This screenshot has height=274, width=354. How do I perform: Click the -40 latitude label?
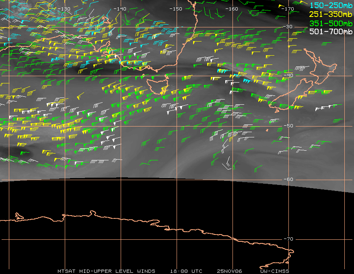point(288,75)
